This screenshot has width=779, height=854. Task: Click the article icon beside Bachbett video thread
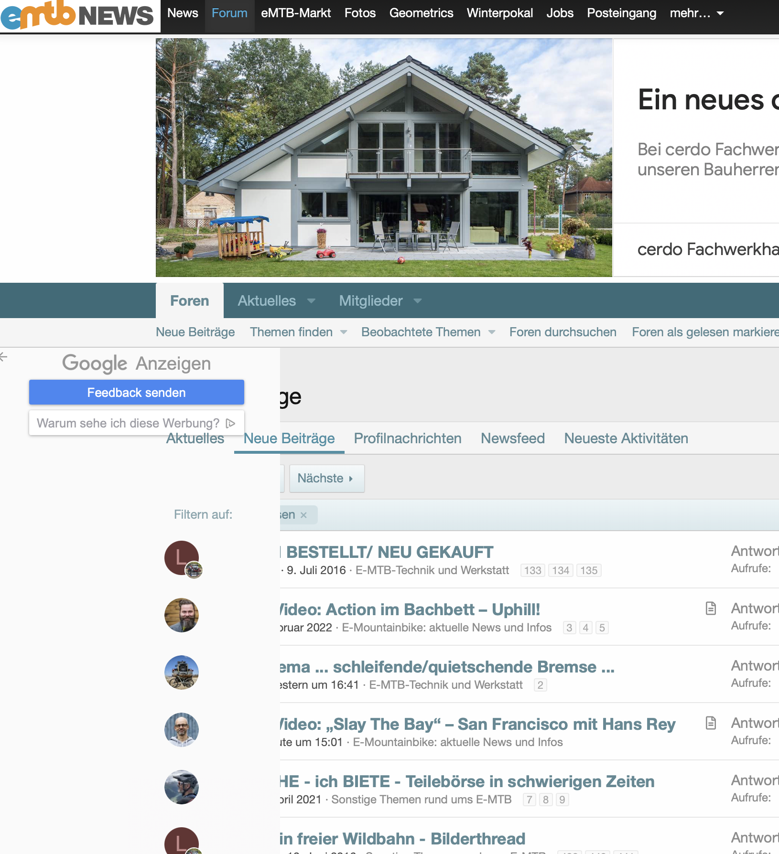click(711, 608)
